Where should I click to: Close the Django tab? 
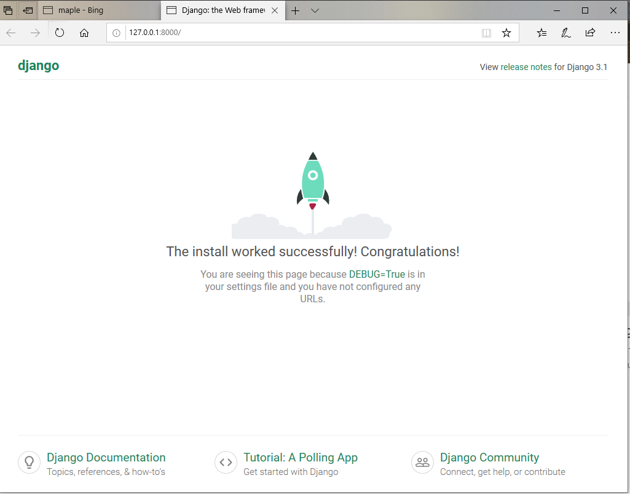(x=275, y=10)
